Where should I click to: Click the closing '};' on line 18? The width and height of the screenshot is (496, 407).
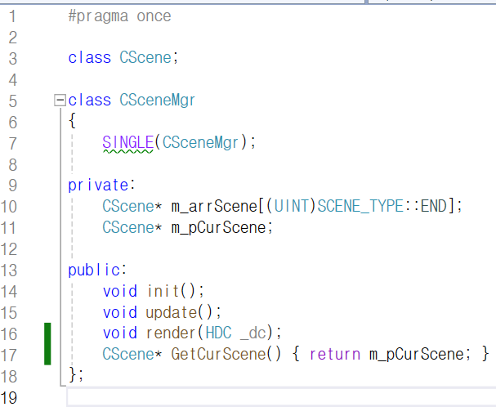[76, 375]
